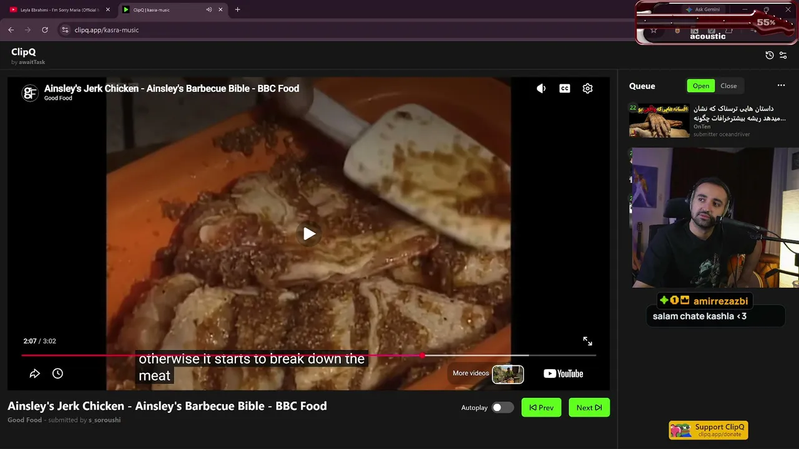
Task: Close the ClipQ kasra-music tab
Action: pyautogui.click(x=220, y=10)
